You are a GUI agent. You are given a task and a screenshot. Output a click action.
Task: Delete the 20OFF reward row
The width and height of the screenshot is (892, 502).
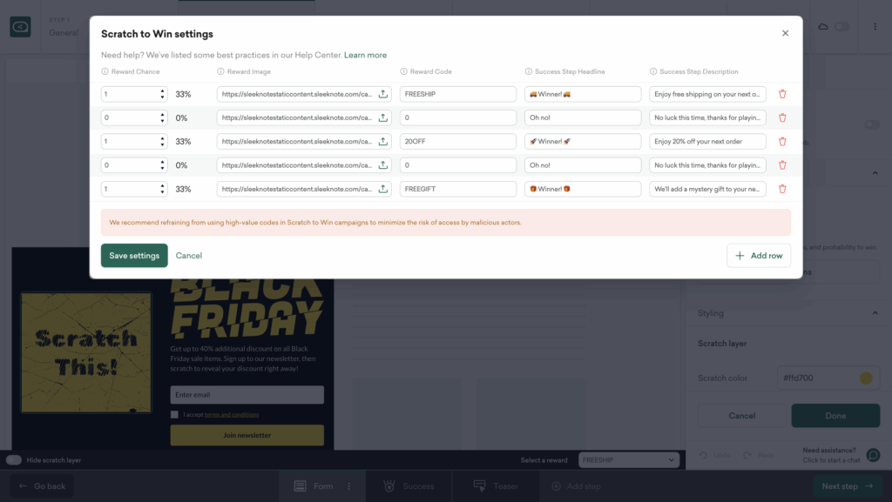[x=782, y=141]
